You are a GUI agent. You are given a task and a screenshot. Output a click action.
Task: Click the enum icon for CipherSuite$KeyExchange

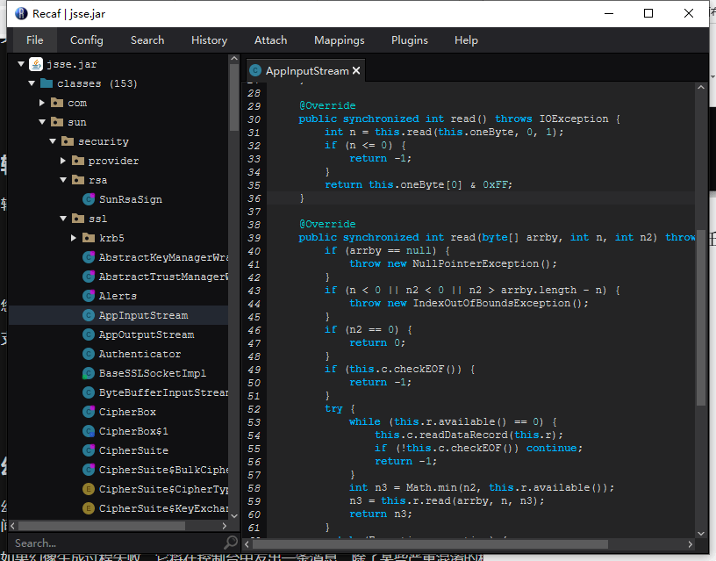(x=89, y=508)
